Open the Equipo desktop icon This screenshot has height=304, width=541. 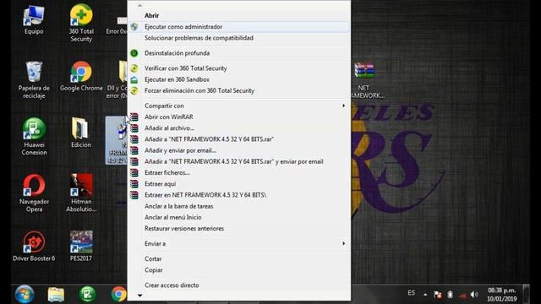pyautogui.click(x=34, y=20)
